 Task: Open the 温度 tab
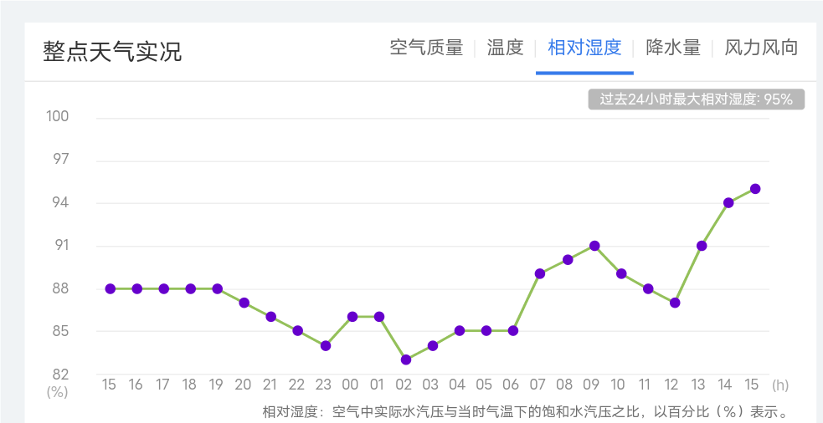tap(505, 48)
